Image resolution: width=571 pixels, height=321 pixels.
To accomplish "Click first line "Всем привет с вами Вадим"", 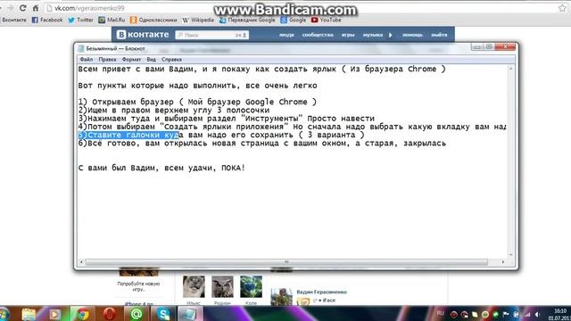I will (x=261, y=70).
